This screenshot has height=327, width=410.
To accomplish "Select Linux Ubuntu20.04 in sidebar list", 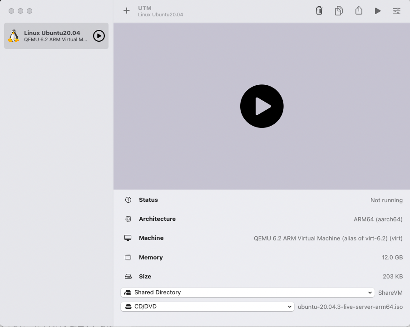I will (x=56, y=36).
